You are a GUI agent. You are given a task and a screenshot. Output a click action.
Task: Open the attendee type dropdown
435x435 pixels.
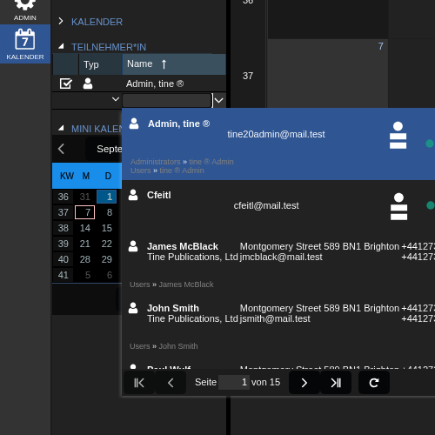[116, 99]
